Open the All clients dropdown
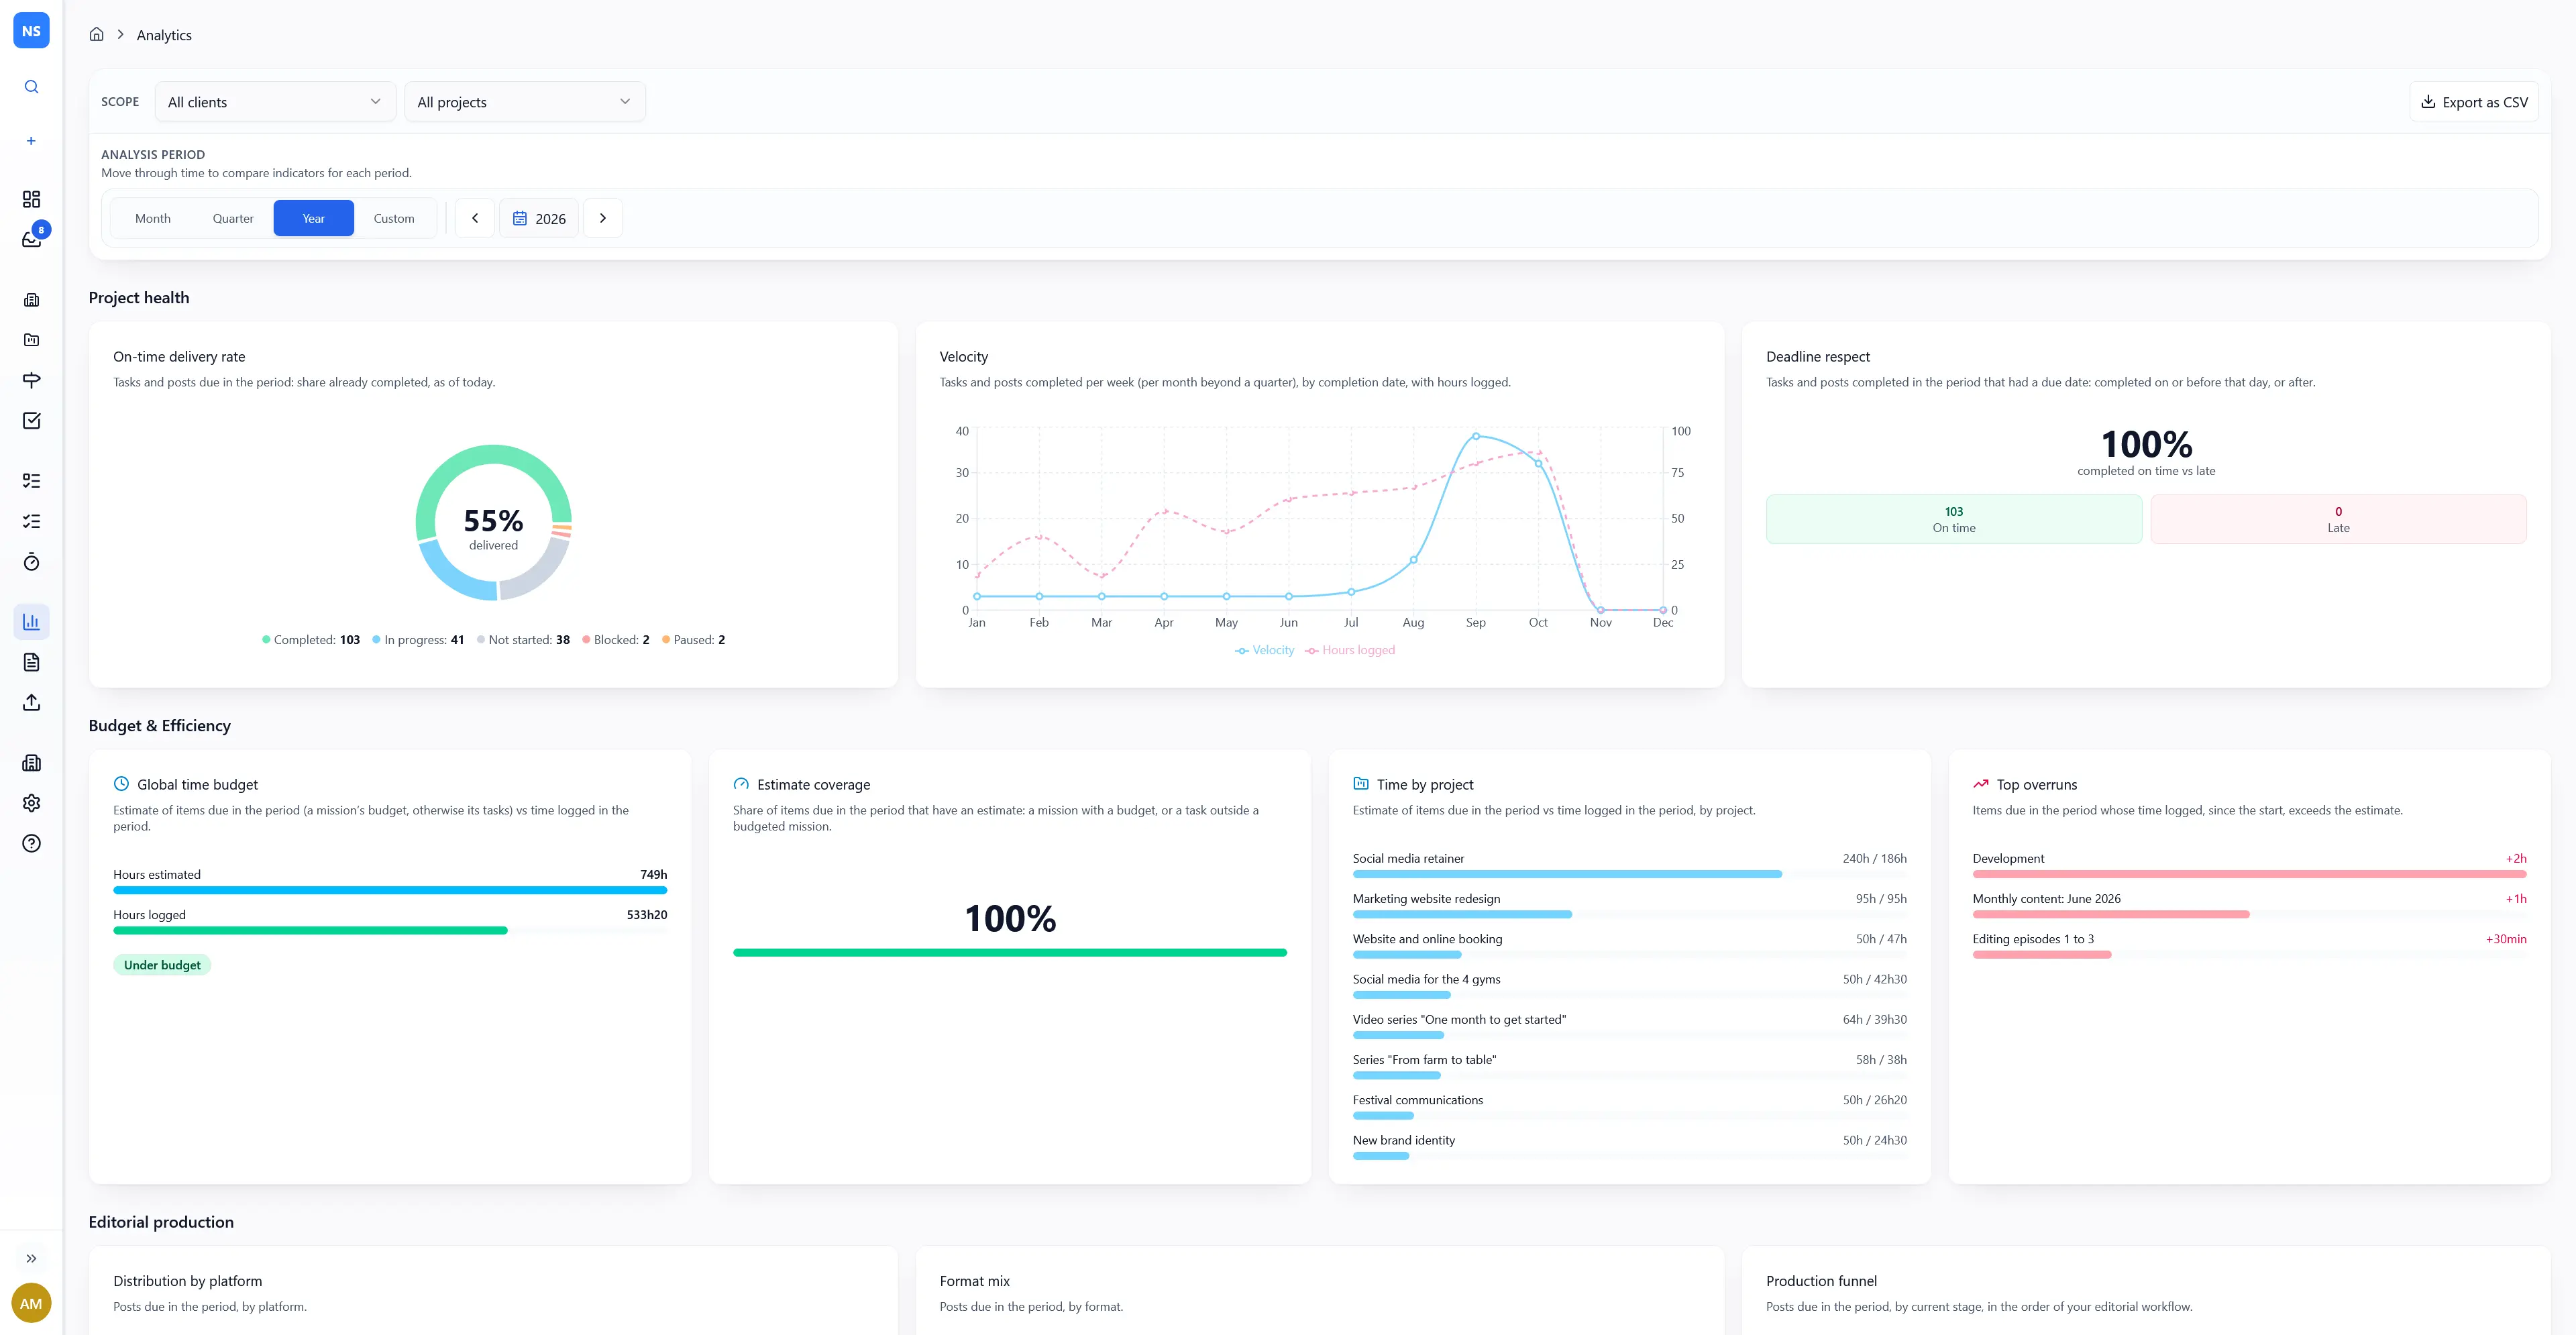Image resolution: width=2576 pixels, height=1335 pixels. 275,102
